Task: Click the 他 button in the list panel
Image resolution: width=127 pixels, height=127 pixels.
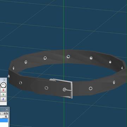Action: tap(6, 116)
